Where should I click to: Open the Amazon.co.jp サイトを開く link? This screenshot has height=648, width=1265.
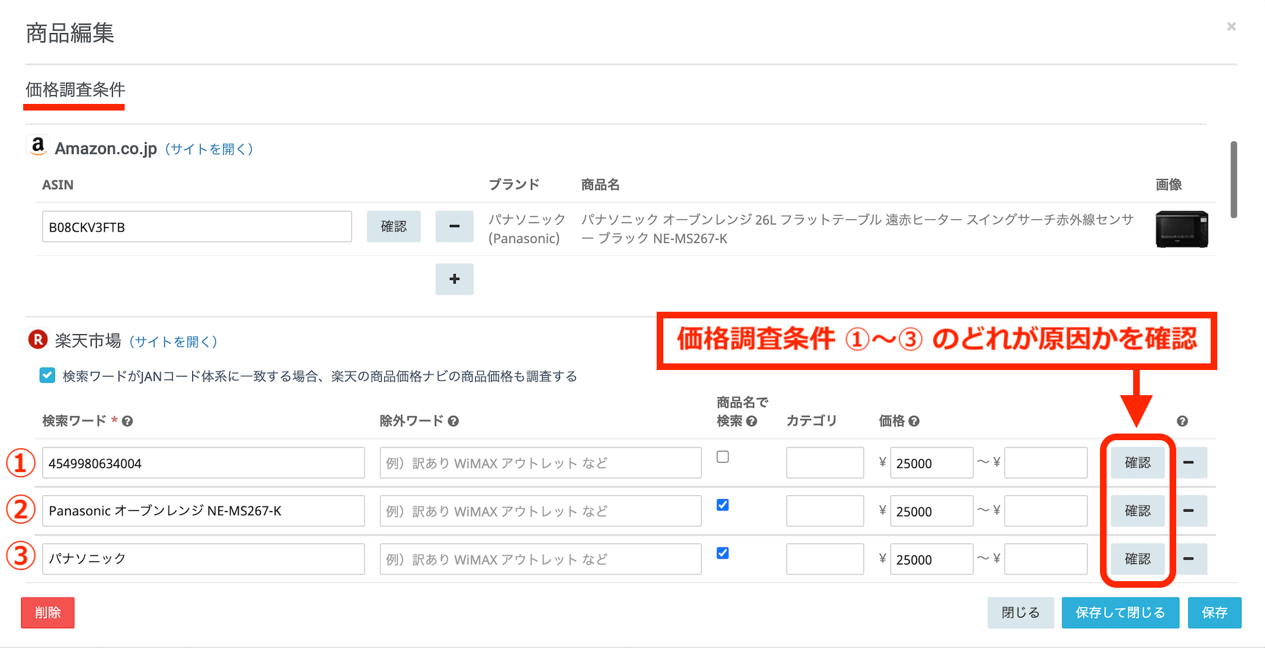coord(209,149)
